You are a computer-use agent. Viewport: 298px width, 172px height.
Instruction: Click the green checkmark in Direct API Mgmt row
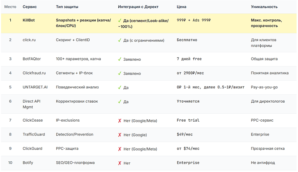tap(119, 101)
